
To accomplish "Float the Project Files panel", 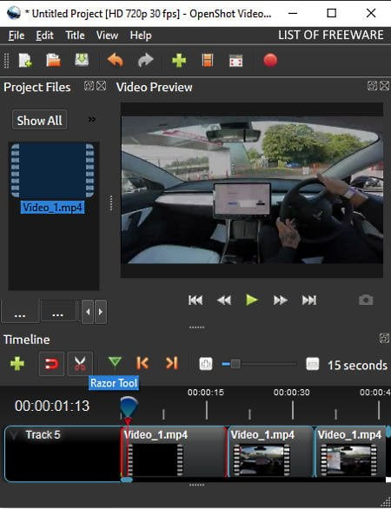I will pyautogui.click(x=89, y=86).
